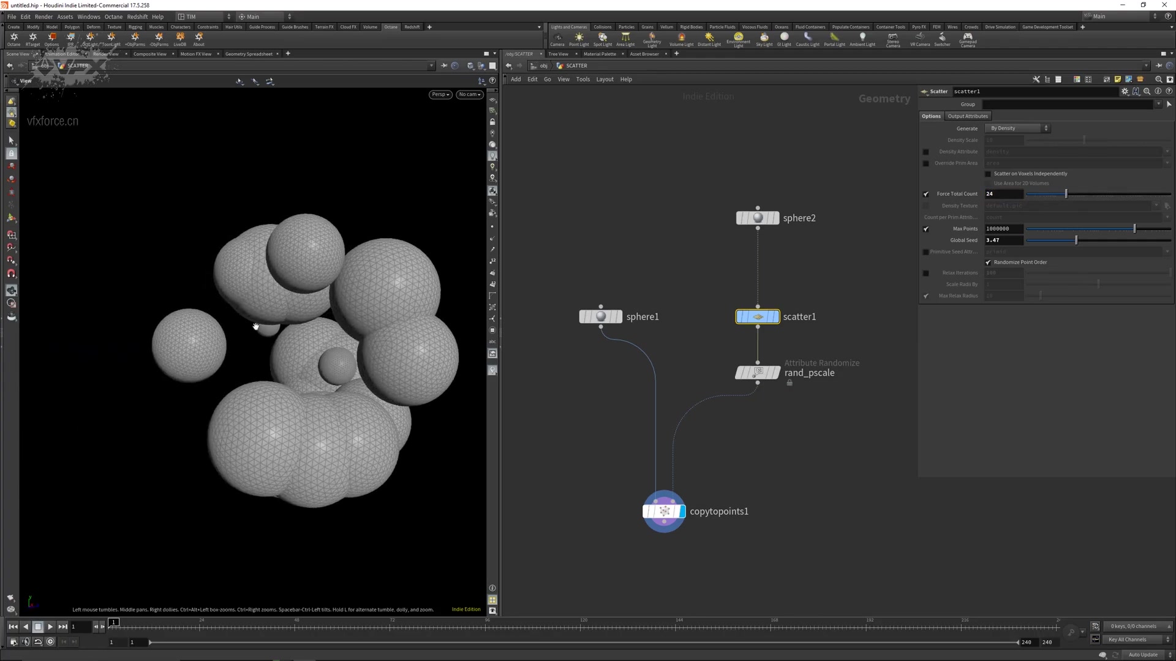Disable the Randomize Point Order checkbox
This screenshot has height=661, width=1176.
(x=988, y=263)
